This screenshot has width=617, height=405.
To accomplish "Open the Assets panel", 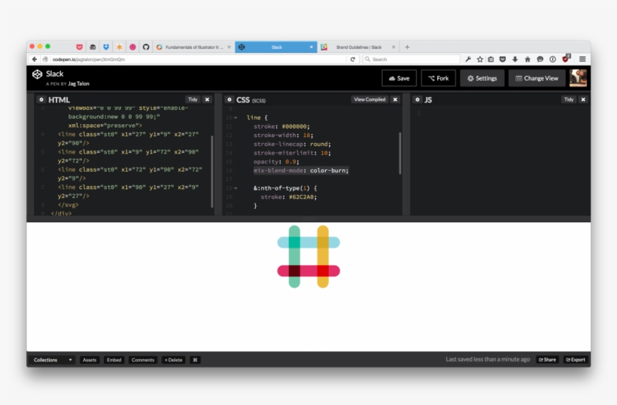I will (90, 360).
